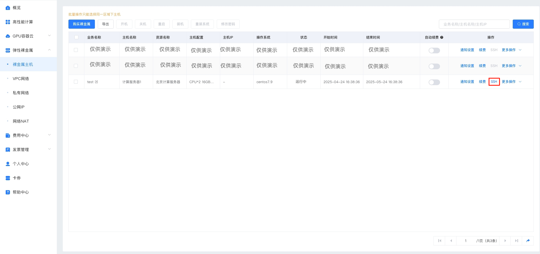Click the share arrow icon in pagination
The height and width of the screenshot is (254, 540).
pyautogui.click(x=528, y=241)
